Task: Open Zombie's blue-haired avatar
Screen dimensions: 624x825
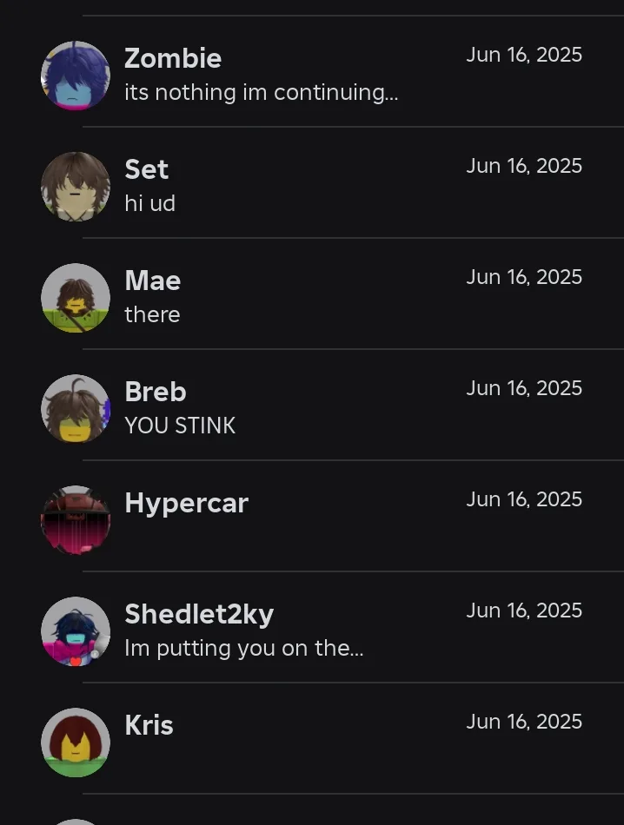Action: [x=76, y=76]
